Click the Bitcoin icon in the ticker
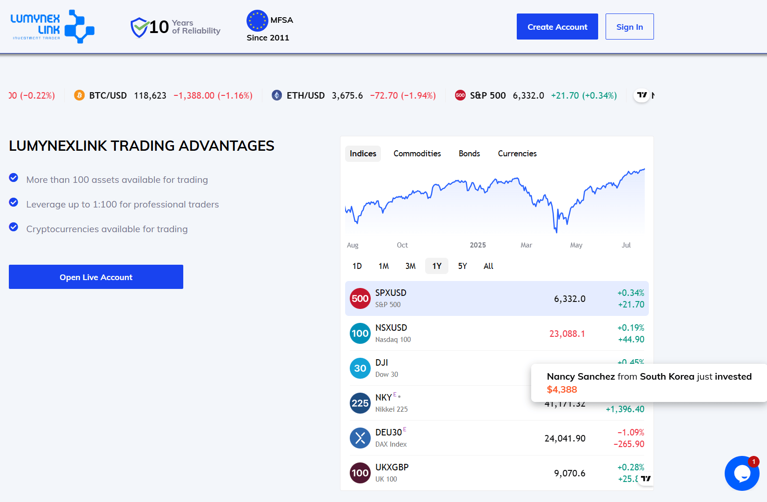The height and width of the screenshot is (502, 767). click(x=80, y=95)
